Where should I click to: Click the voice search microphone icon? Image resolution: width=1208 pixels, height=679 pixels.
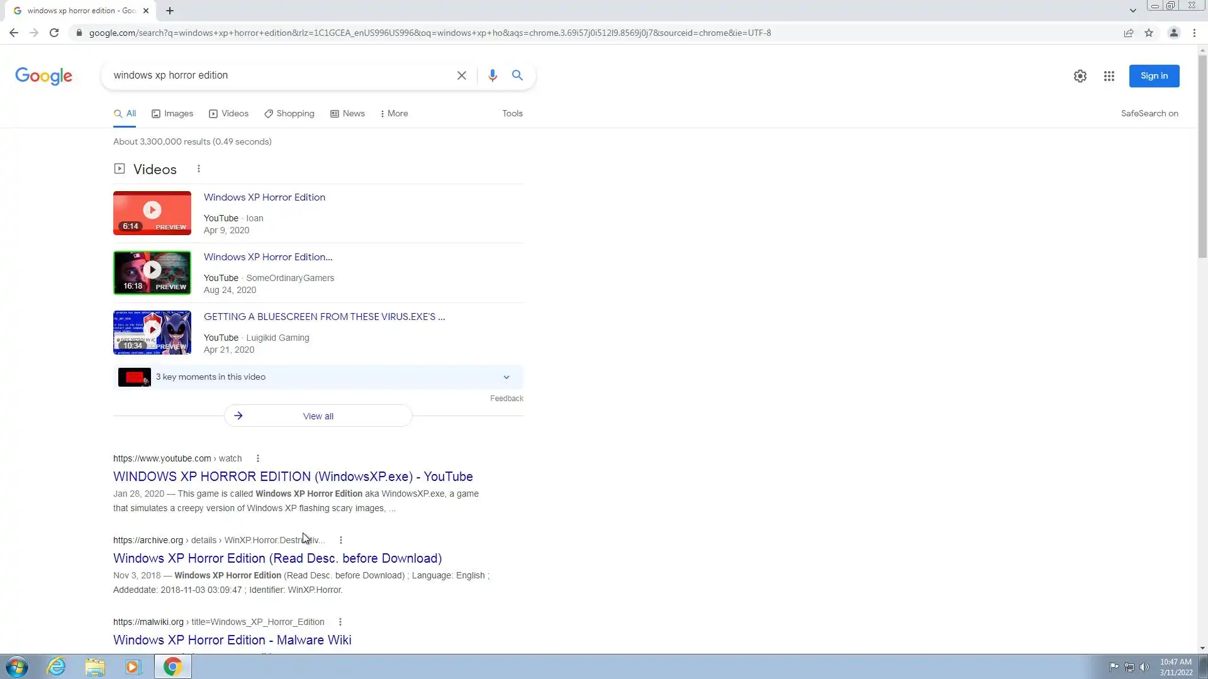pos(492,75)
